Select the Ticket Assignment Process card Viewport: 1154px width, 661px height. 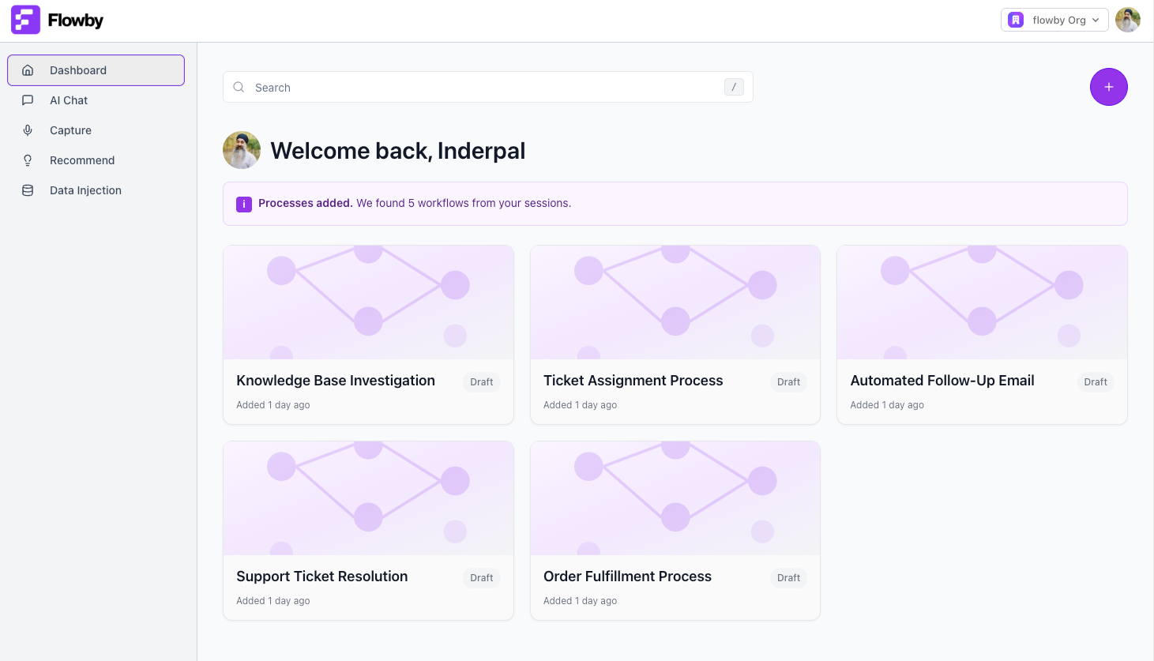pos(675,334)
